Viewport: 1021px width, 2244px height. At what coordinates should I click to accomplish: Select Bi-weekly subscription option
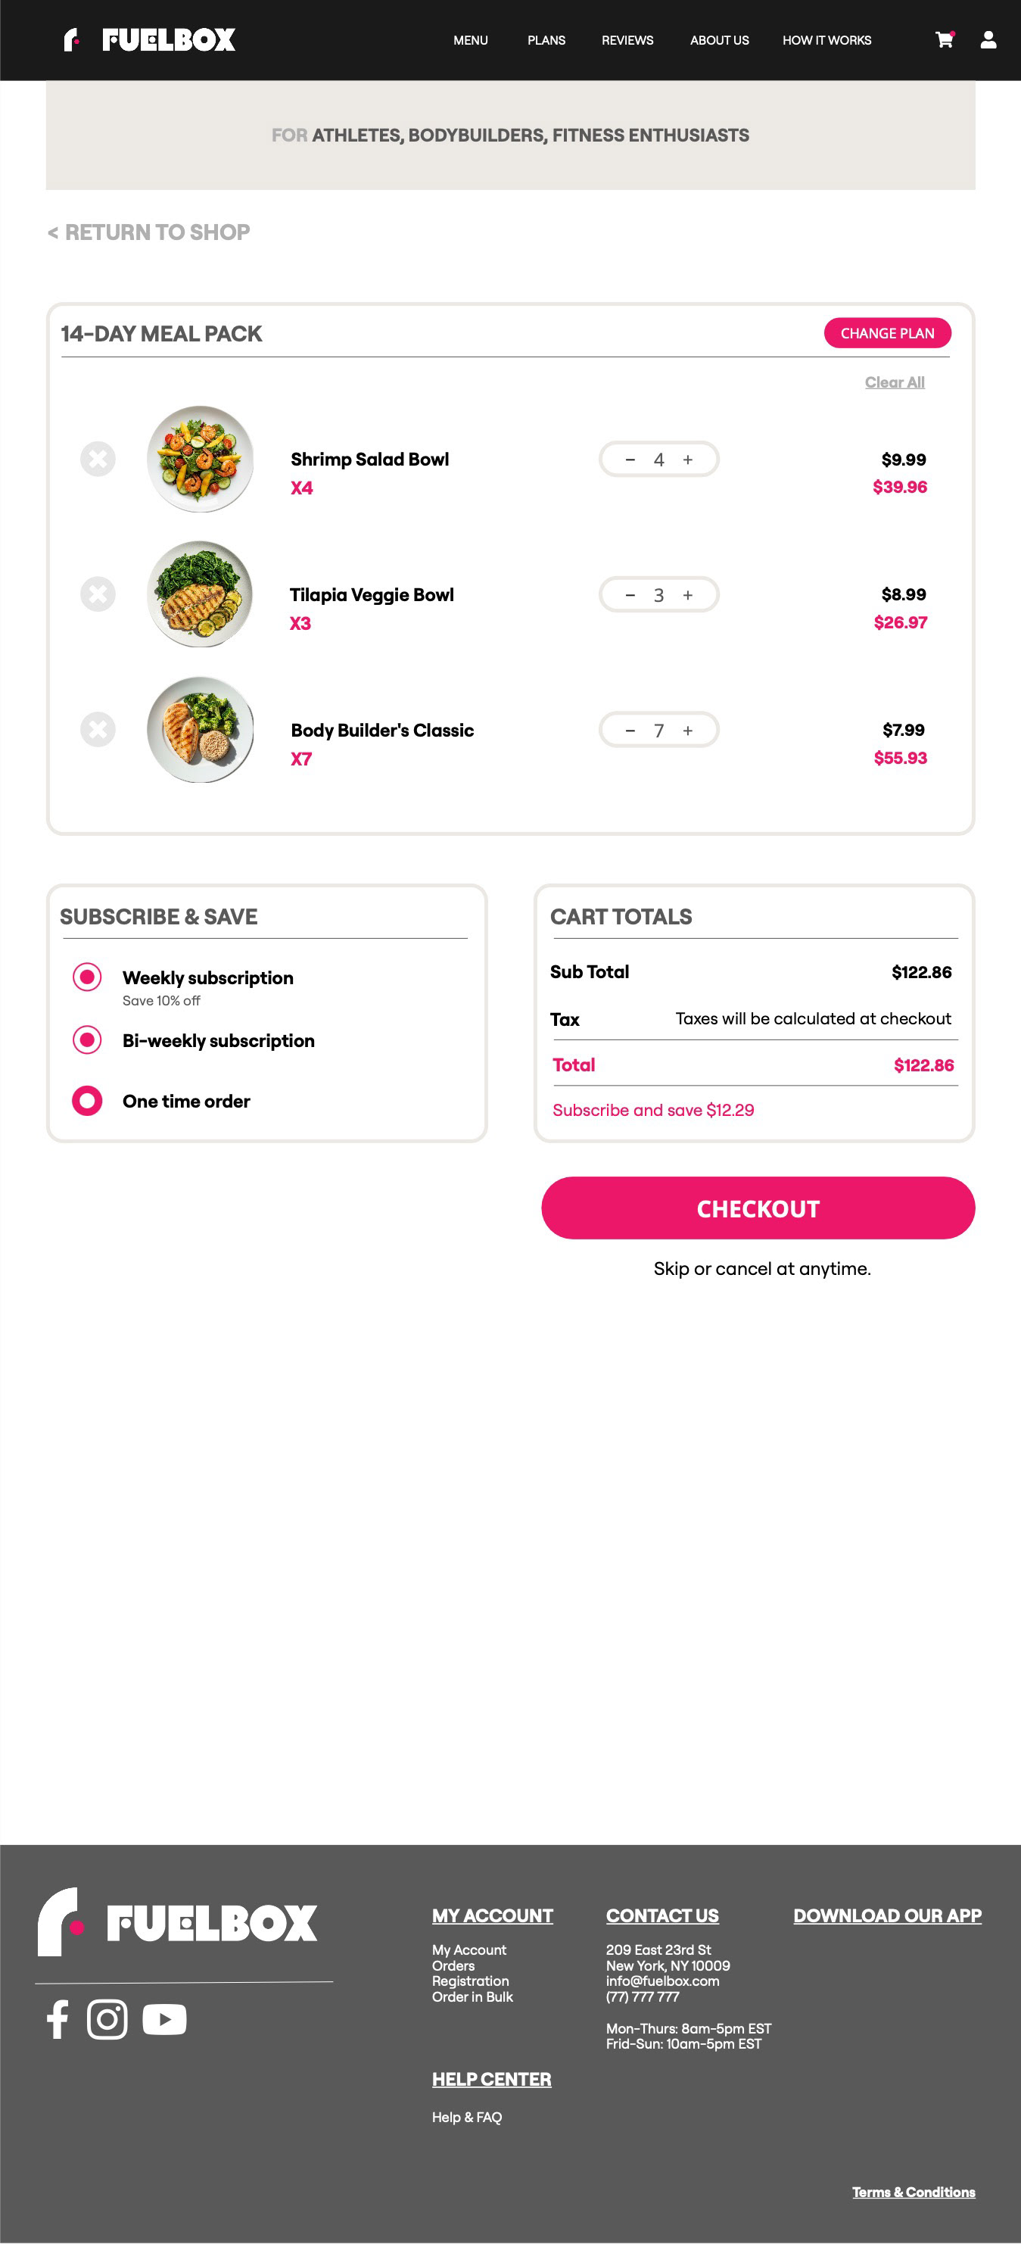(x=87, y=1040)
